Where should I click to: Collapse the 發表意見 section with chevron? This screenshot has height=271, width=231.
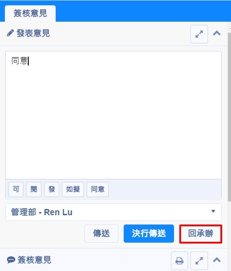click(x=217, y=33)
